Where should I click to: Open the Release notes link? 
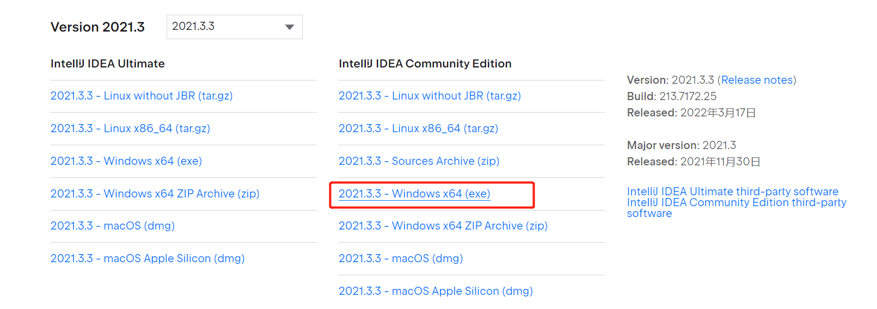(x=757, y=81)
